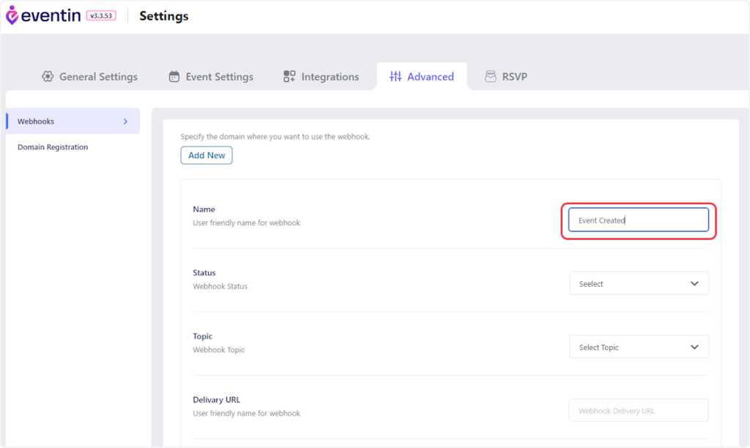Screen dimensions: 750x448
Task: Click the Integrations grid-plus icon
Action: (289, 77)
